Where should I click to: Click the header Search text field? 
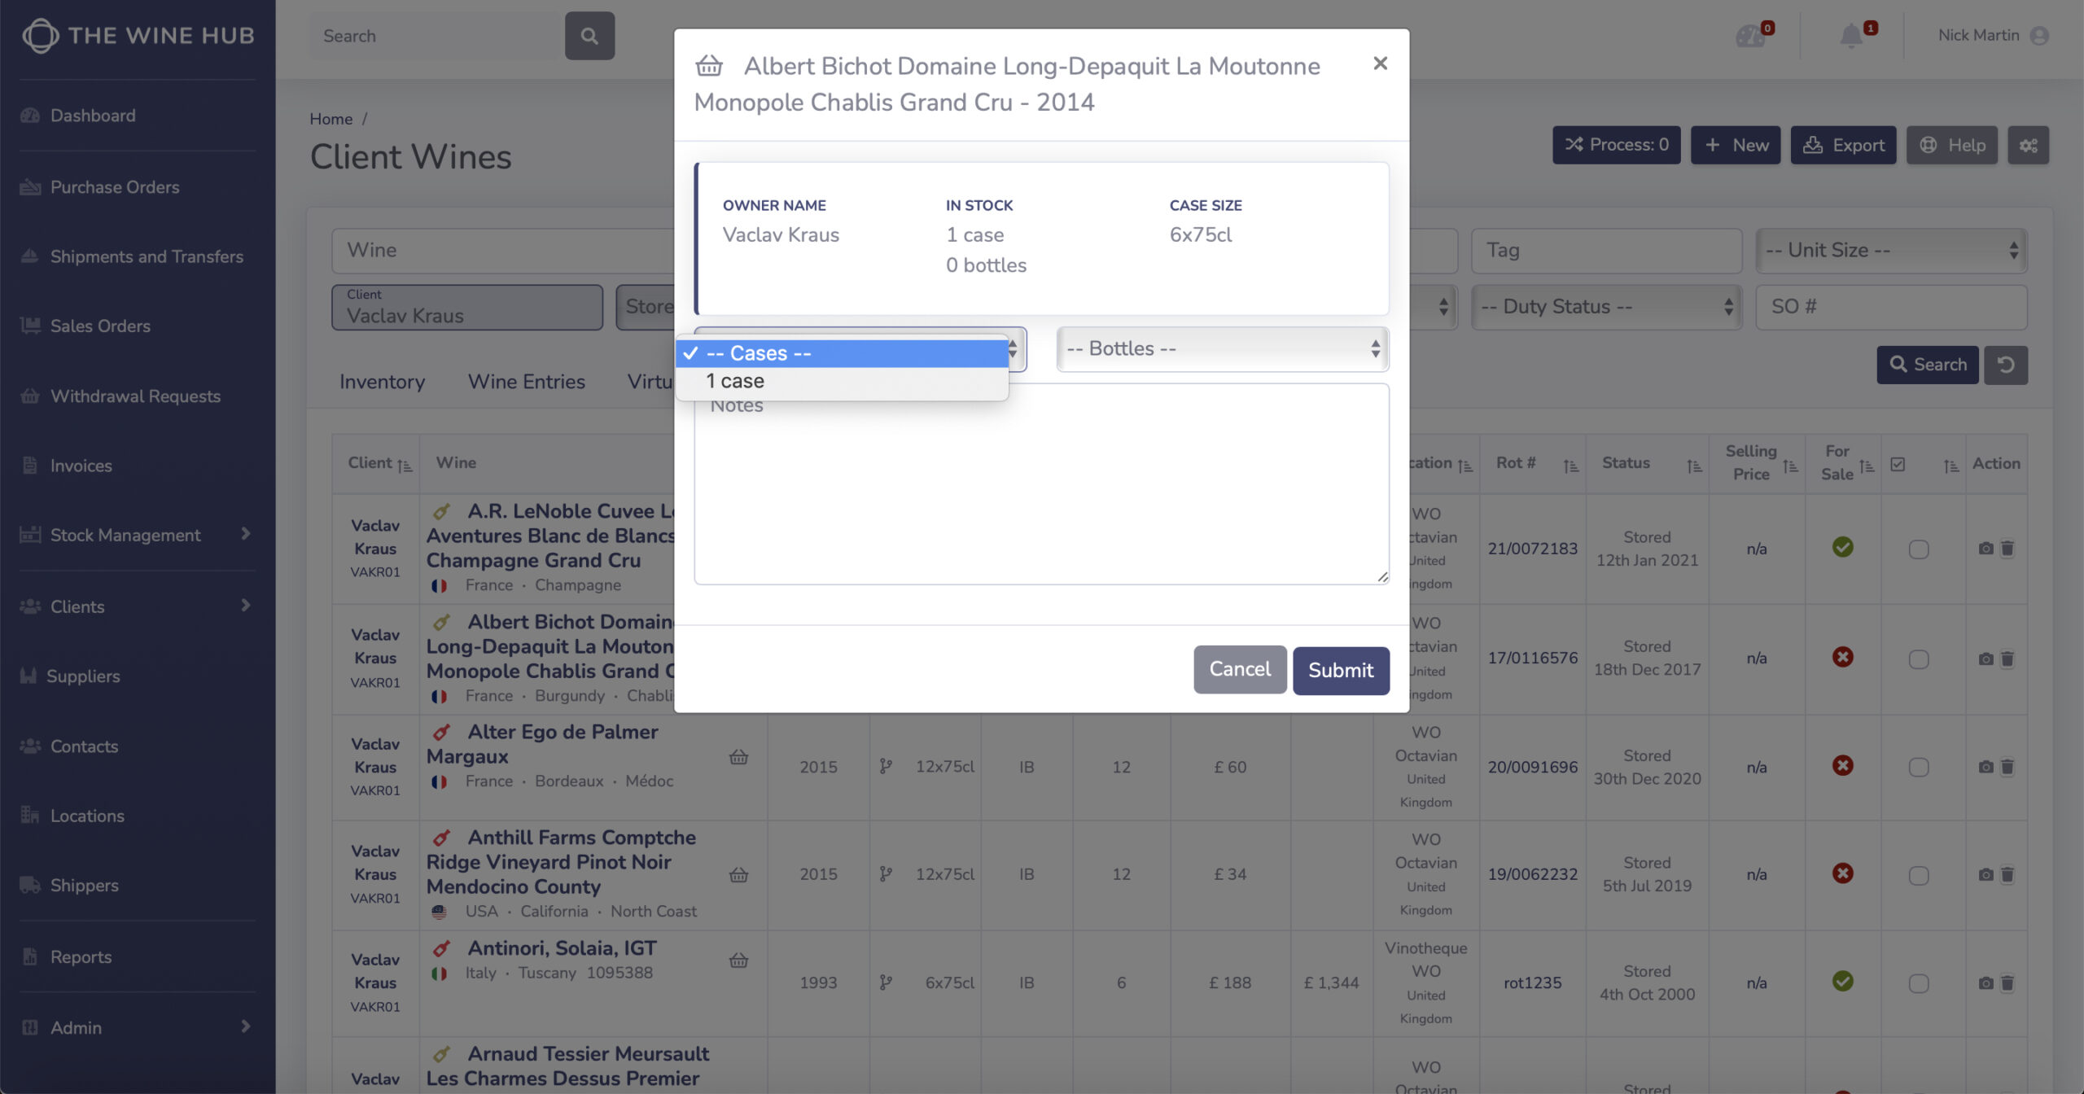tap(436, 36)
